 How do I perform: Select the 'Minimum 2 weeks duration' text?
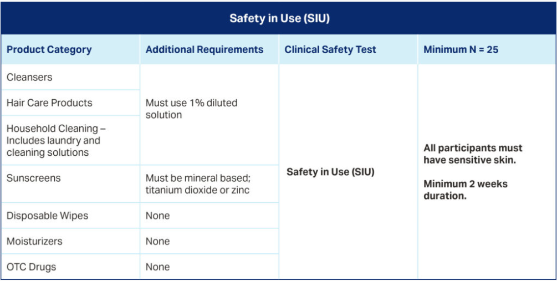[x=466, y=190]
